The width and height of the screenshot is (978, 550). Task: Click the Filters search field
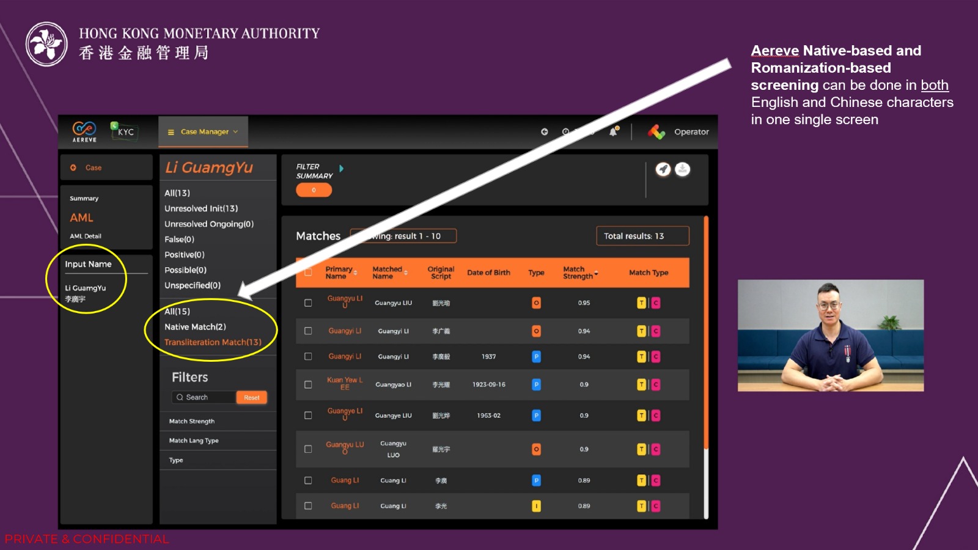coord(204,398)
